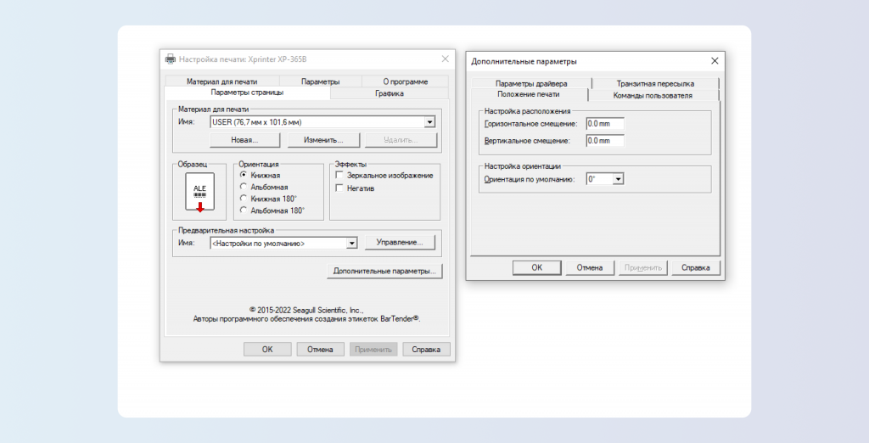Click the Горизонтальное смещение input field
This screenshot has height=443, width=869.
604,124
